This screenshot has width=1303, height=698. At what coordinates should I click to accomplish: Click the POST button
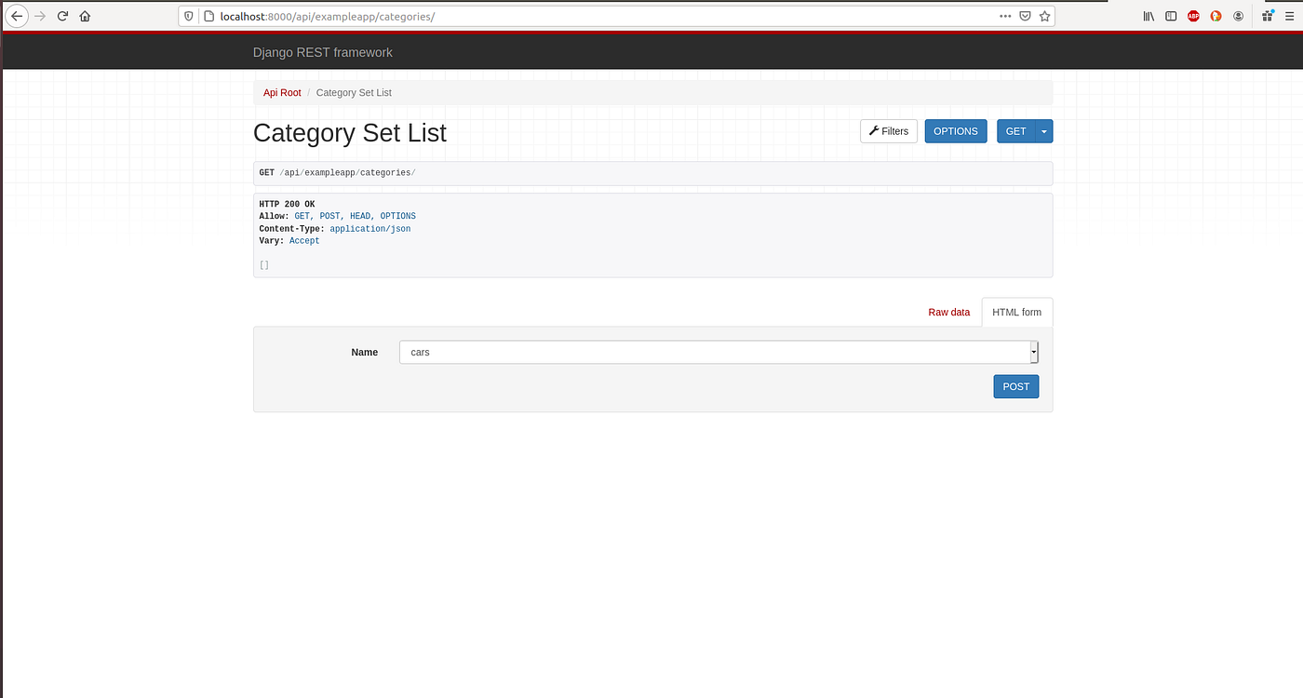coord(1015,386)
